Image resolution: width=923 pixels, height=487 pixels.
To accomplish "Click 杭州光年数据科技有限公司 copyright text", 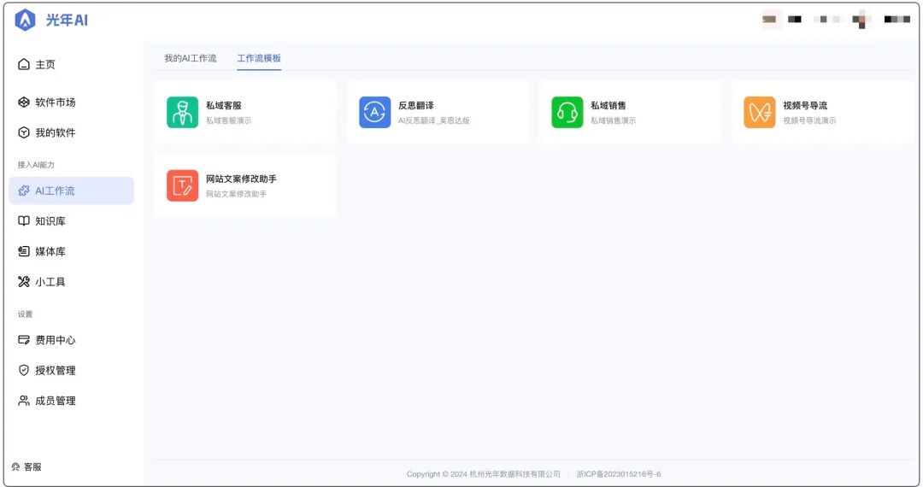I will 514,474.
